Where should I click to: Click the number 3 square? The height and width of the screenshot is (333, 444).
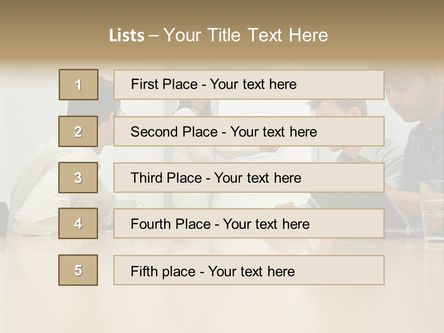point(78,178)
